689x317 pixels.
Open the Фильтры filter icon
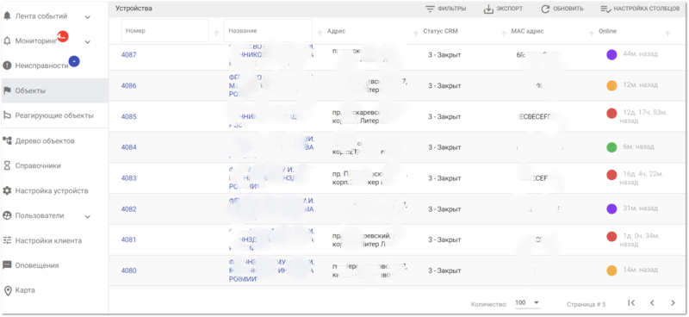(429, 9)
